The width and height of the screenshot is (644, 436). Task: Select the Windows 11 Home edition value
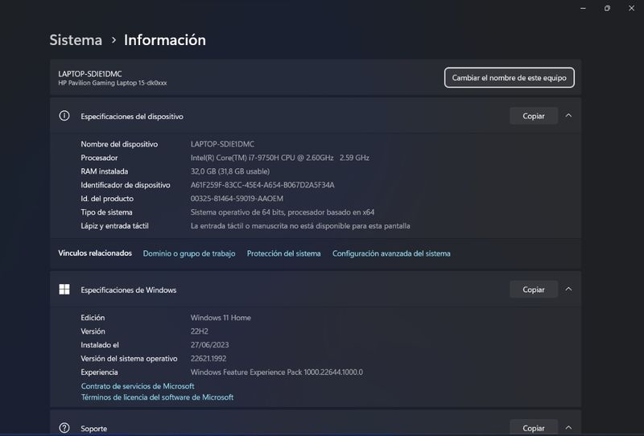point(221,318)
